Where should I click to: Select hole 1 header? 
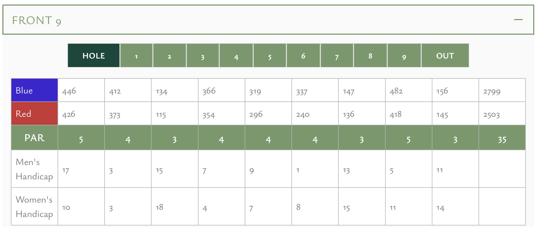(136, 55)
